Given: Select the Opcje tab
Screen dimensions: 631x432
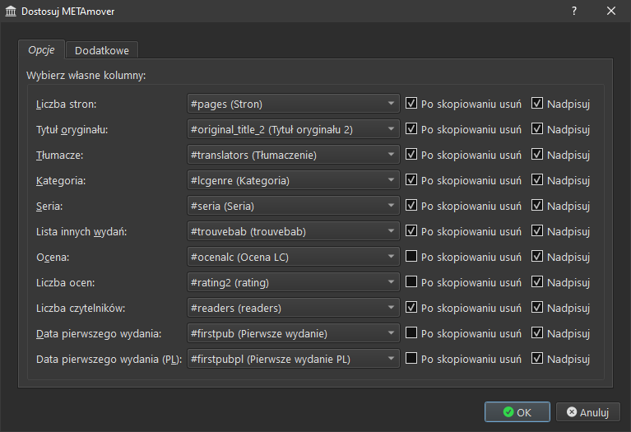Looking at the screenshot, I should point(41,50).
